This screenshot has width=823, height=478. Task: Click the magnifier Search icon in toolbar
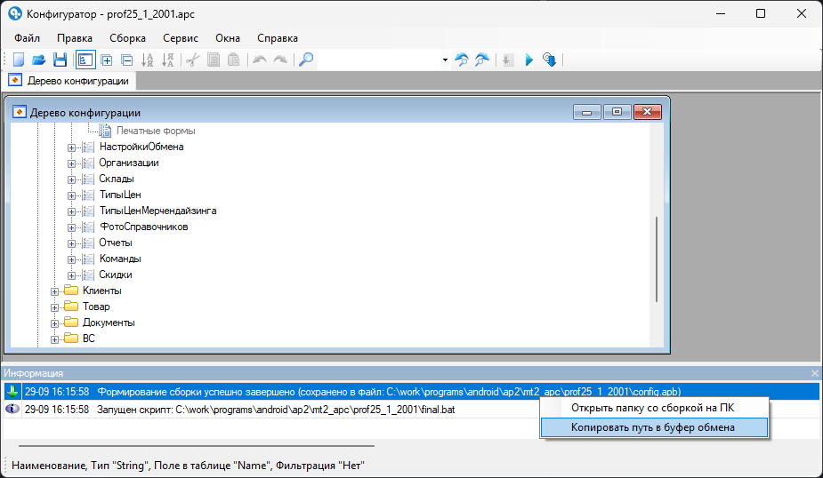(x=305, y=60)
